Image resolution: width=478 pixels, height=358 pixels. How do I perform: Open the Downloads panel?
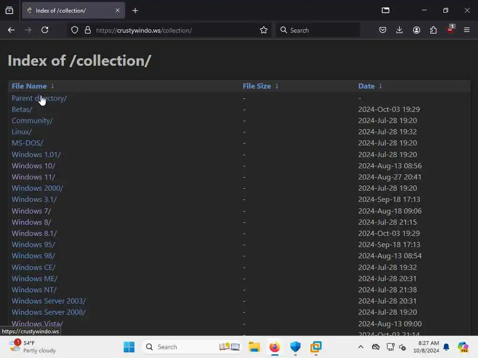click(x=400, y=30)
